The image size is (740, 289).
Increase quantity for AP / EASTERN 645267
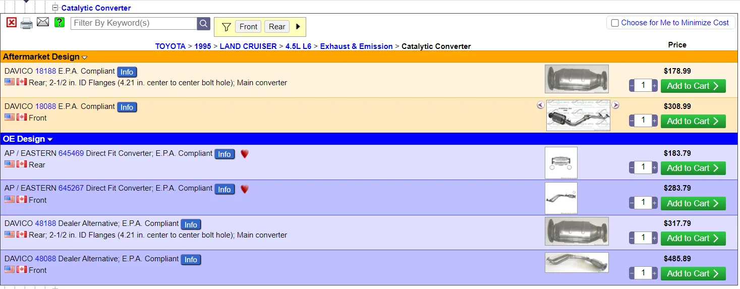tap(655, 203)
